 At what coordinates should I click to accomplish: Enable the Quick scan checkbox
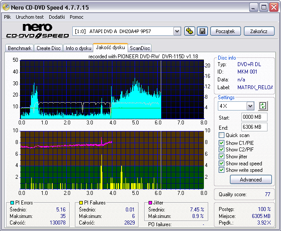point(221,135)
